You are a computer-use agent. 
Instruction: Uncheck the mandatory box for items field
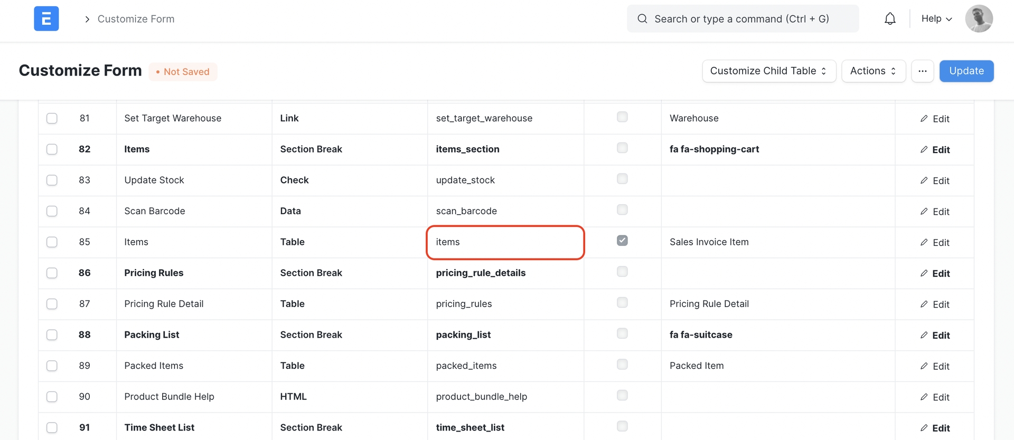click(x=622, y=241)
